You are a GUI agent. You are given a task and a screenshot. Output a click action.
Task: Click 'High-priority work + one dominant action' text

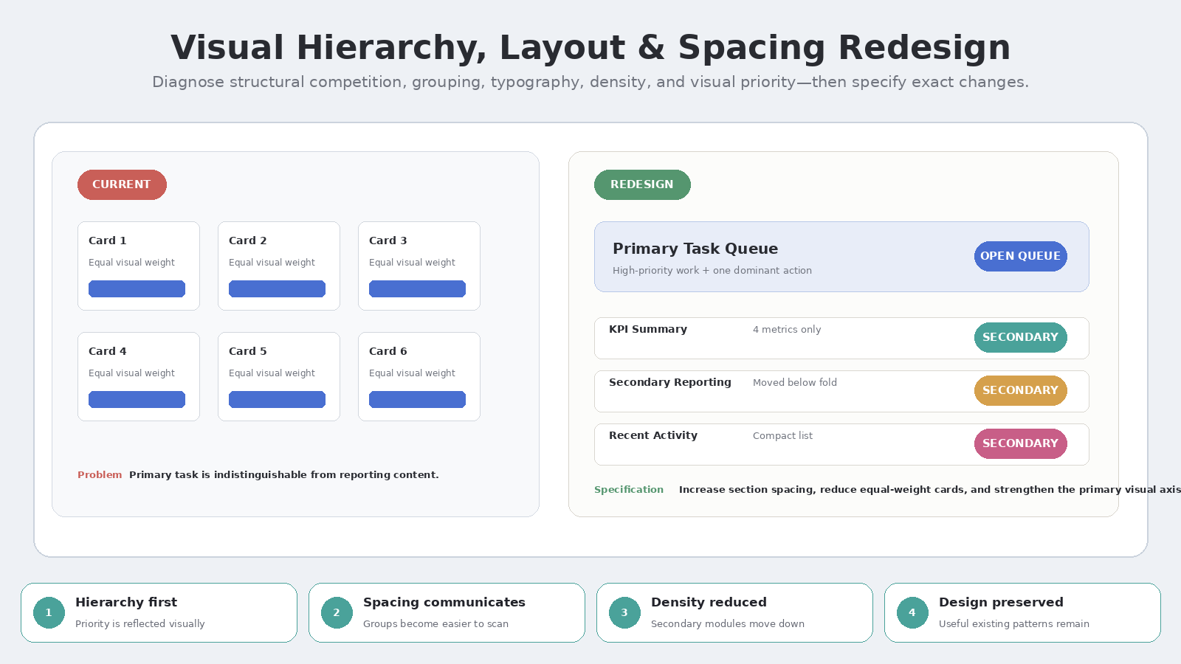point(712,271)
